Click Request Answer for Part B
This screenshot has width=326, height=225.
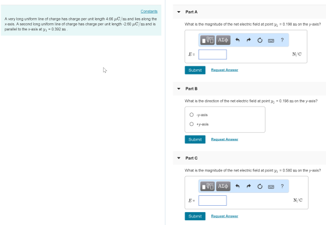click(x=225, y=139)
